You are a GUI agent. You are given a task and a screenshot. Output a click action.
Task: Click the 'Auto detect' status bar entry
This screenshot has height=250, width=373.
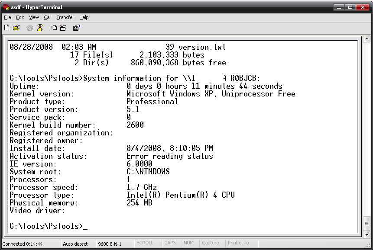click(x=75, y=244)
